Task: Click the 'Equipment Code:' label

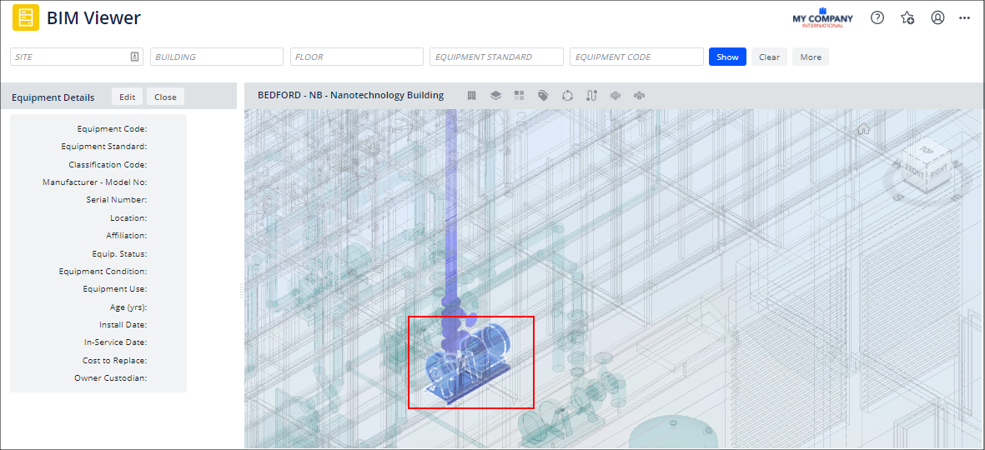Action: [x=112, y=128]
